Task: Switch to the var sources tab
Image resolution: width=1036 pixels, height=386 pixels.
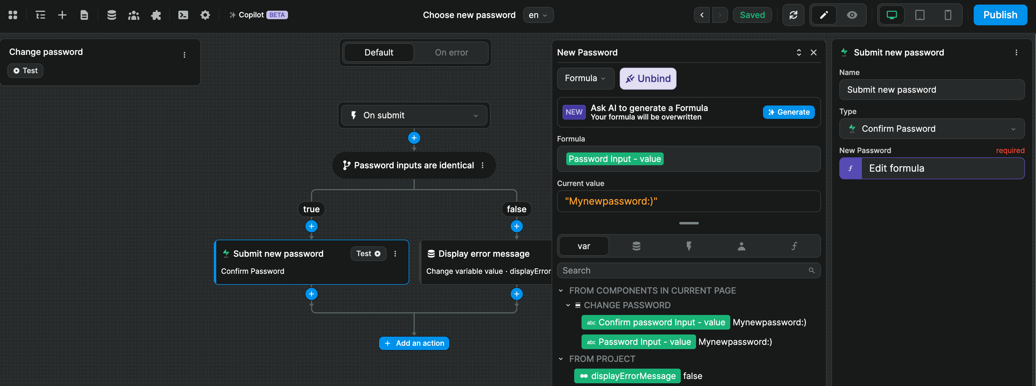Action: point(583,246)
